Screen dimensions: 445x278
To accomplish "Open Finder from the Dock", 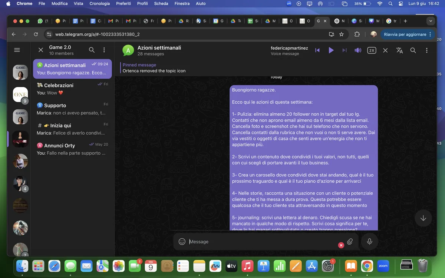I will pos(22,266).
